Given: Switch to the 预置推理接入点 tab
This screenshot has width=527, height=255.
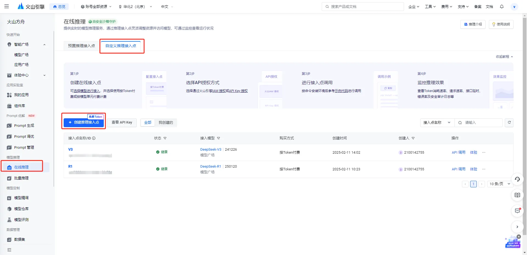Looking at the screenshot, I should click(x=81, y=46).
